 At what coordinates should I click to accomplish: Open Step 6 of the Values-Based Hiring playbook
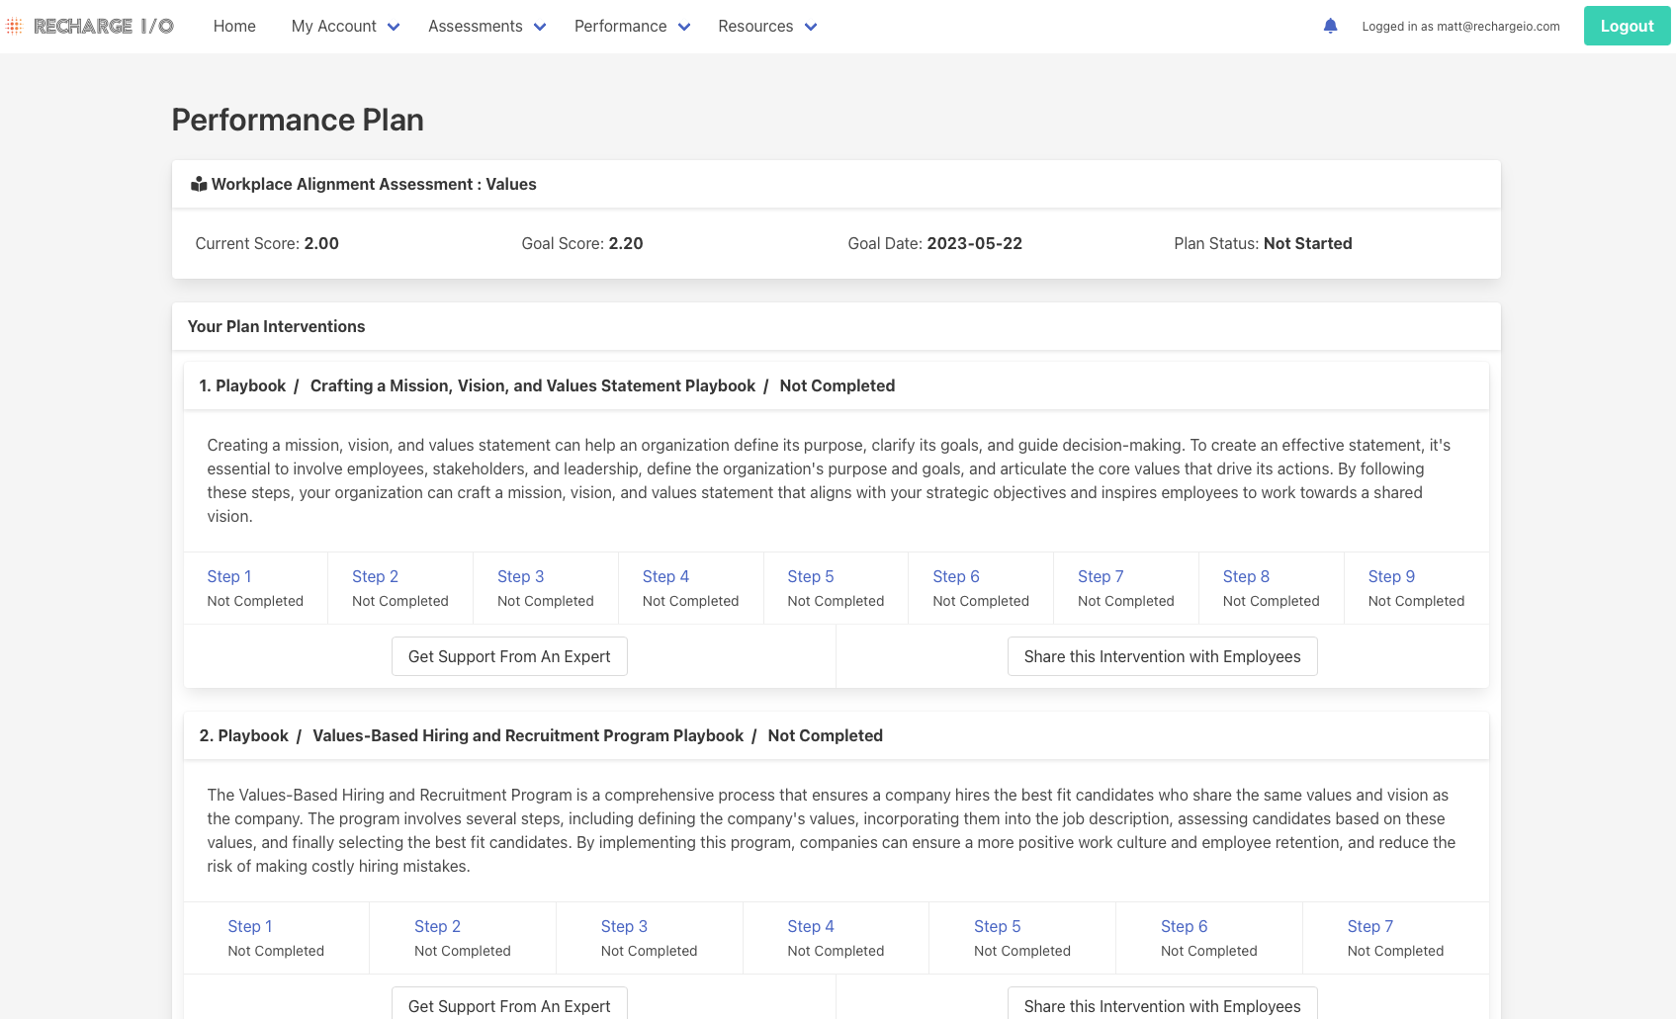[x=1184, y=926]
